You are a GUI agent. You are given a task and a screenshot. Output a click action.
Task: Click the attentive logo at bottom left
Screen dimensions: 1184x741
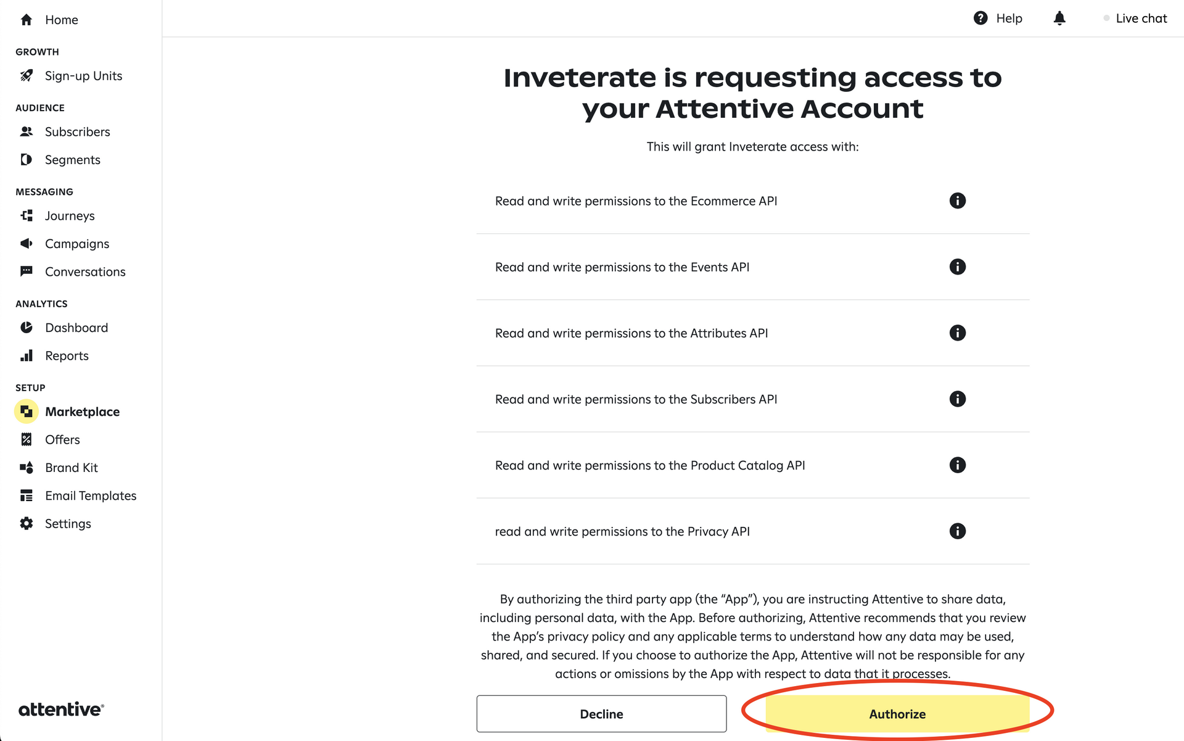pos(61,710)
